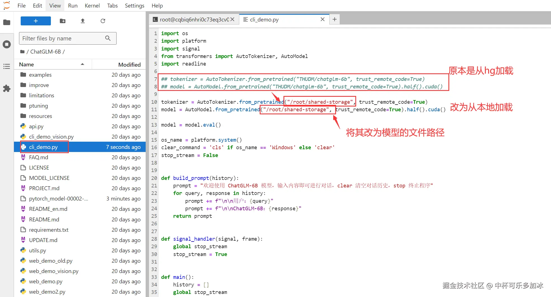Open the ptuning folder
Screen dimensions: 551x297
[x=38, y=106]
